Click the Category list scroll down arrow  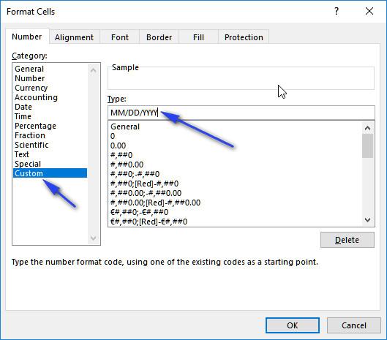pyautogui.click(x=94, y=238)
